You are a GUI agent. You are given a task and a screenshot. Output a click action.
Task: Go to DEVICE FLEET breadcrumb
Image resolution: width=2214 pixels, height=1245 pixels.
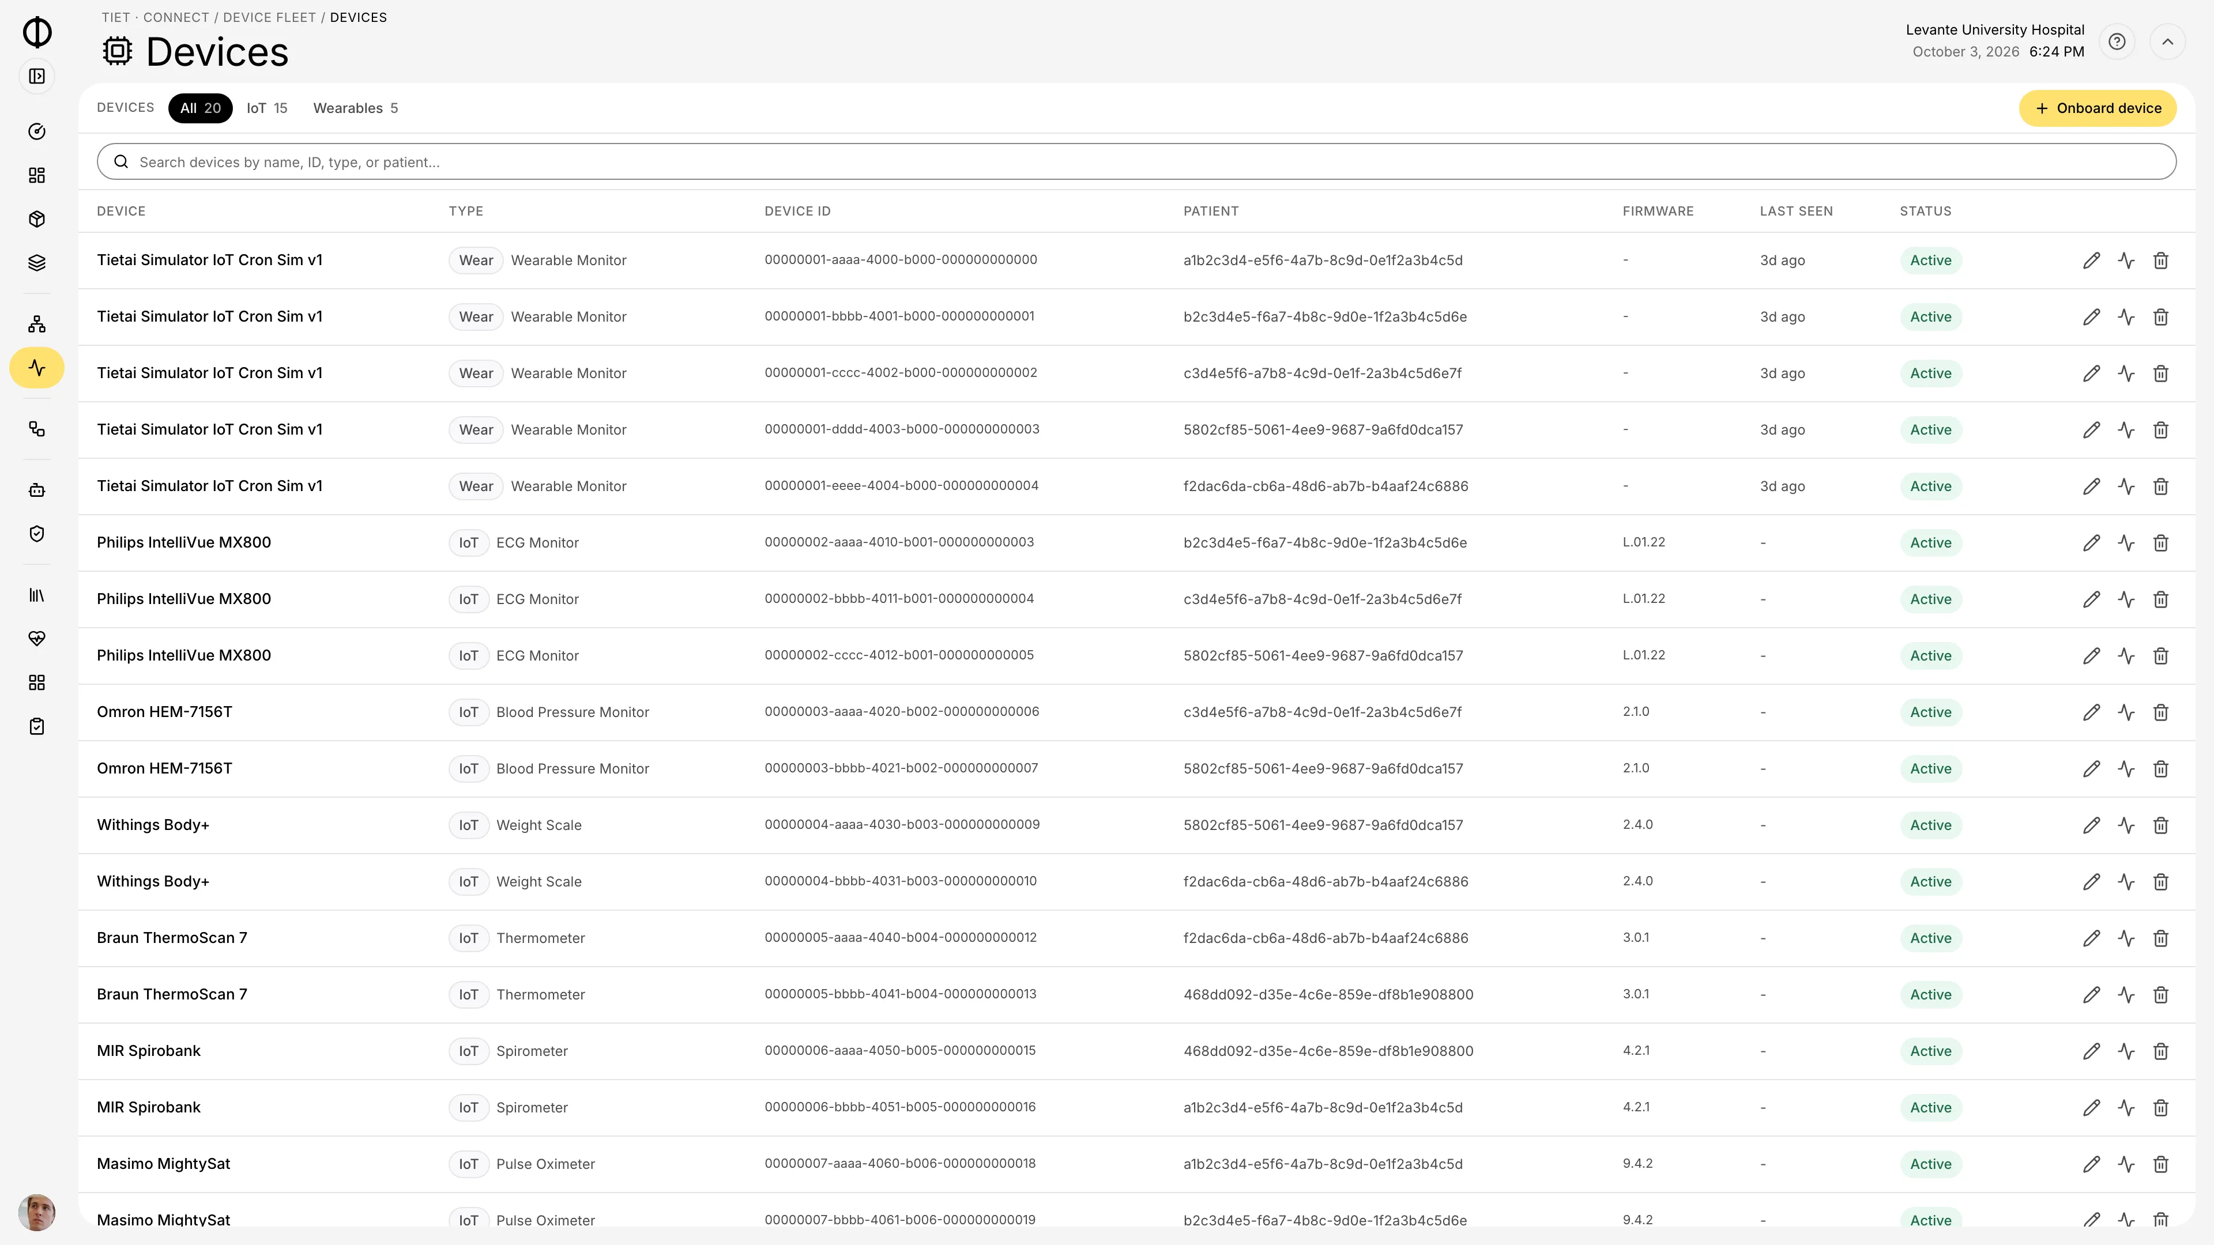270,17
